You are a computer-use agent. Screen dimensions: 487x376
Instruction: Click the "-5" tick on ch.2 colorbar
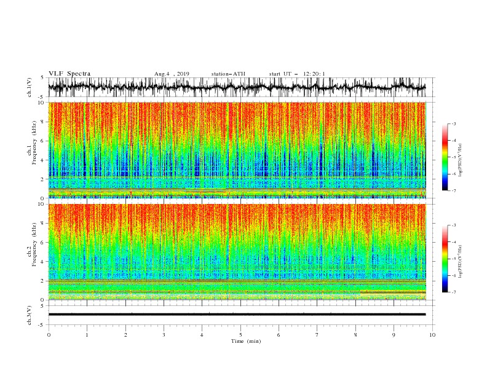tap(453, 259)
